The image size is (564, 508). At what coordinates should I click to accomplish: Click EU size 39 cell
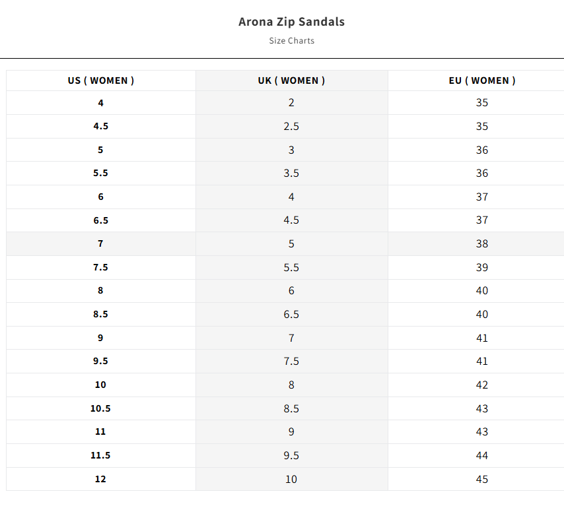(x=482, y=268)
